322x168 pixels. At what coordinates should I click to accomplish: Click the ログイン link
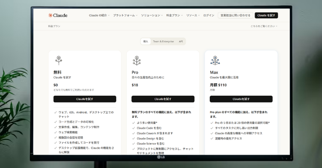click(x=209, y=15)
